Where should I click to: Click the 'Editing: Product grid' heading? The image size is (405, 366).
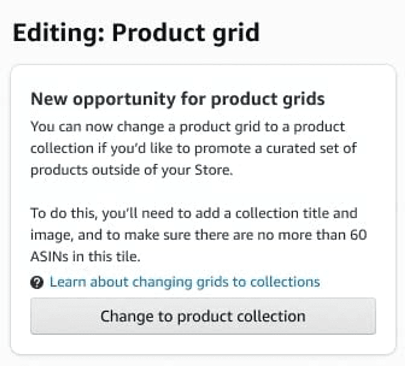click(x=136, y=33)
